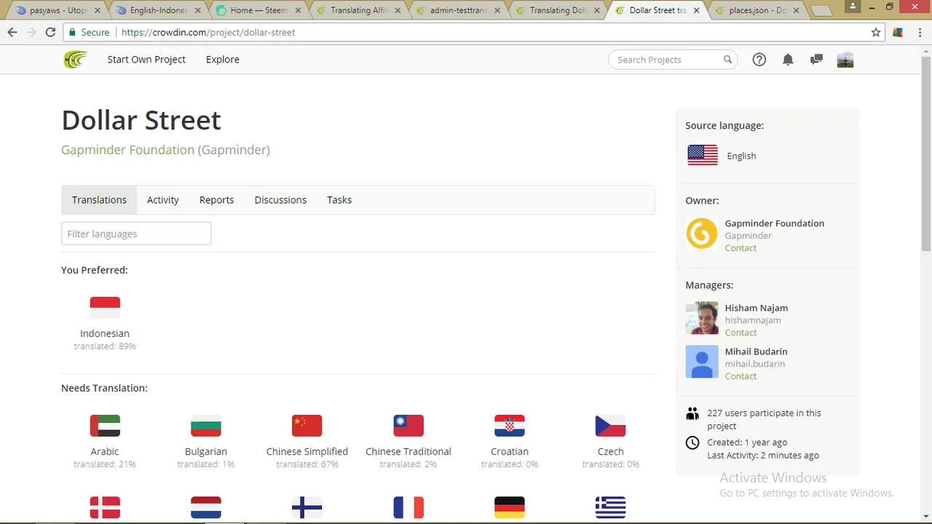Open the Tasks tab
Image resolution: width=932 pixels, height=524 pixels.
tap(339, 200)
